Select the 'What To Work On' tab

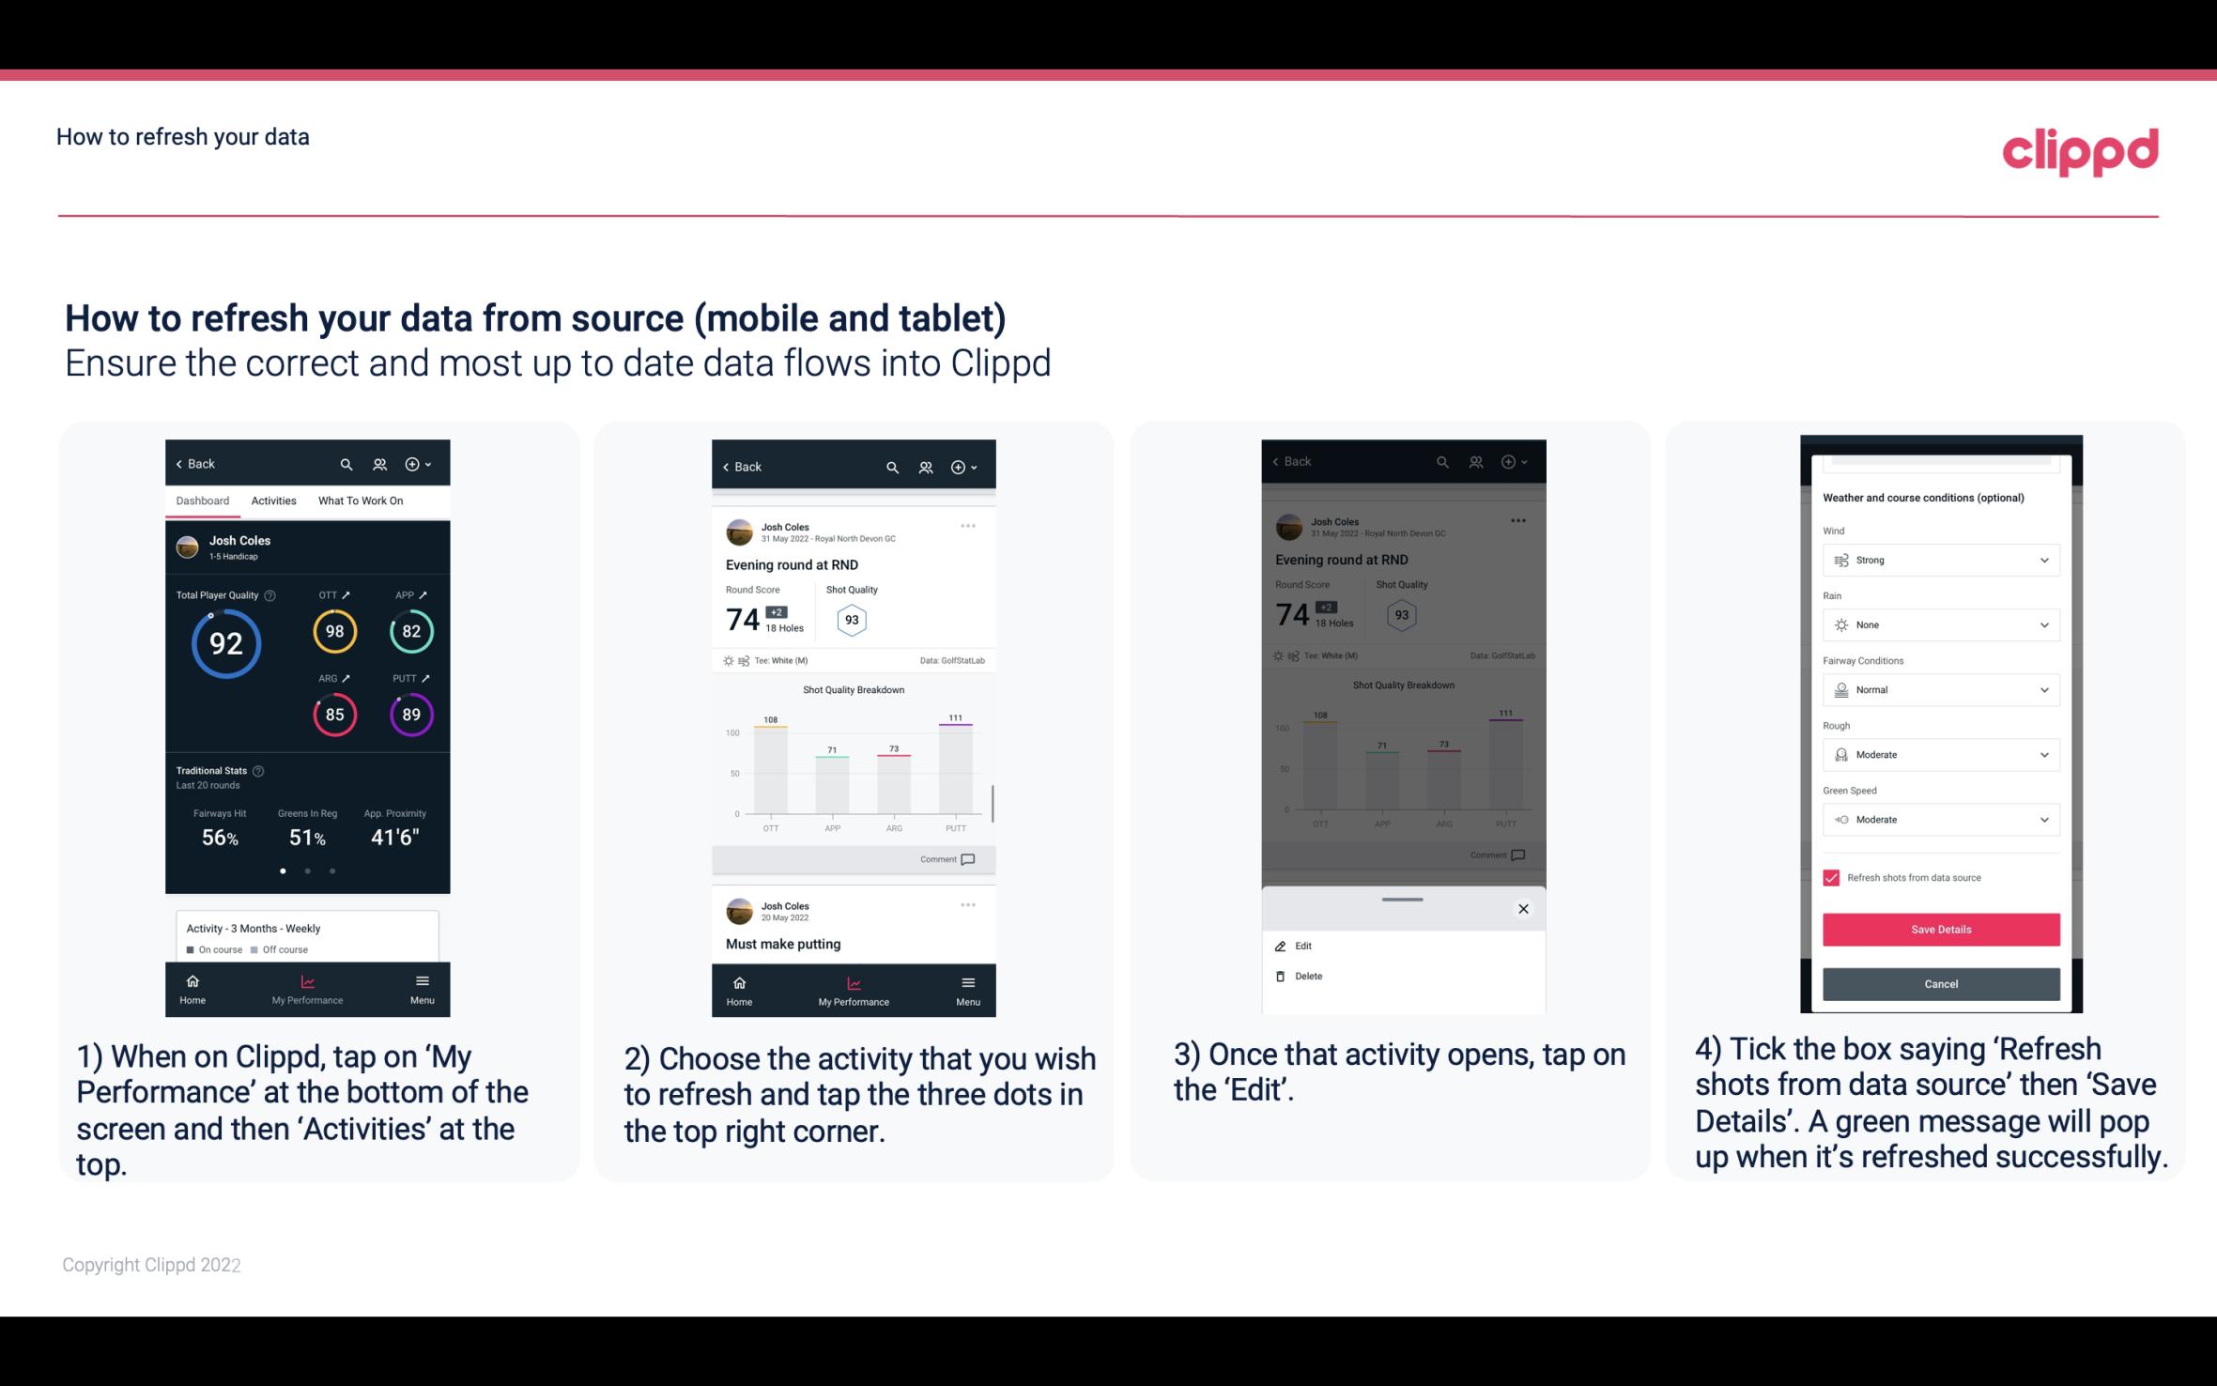coord(358,501)
